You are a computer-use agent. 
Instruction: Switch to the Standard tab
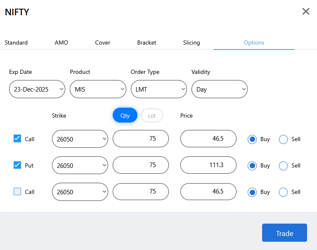16,42
